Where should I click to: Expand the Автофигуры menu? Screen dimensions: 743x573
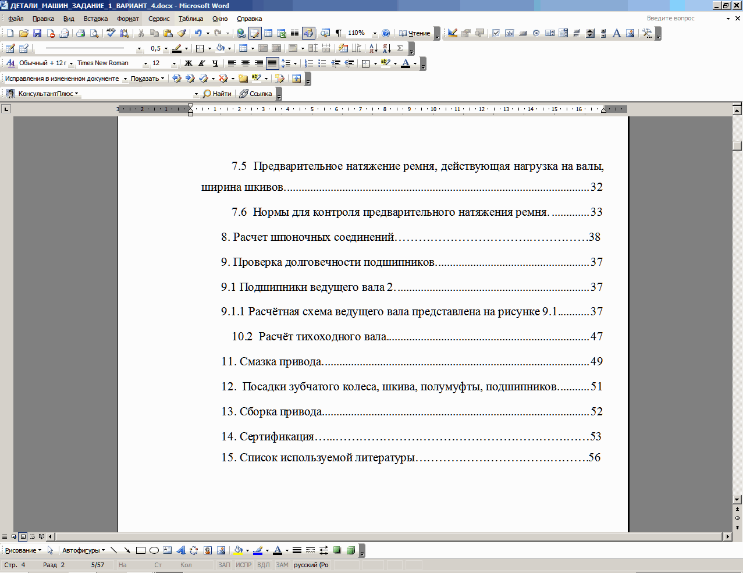[83, 550]
